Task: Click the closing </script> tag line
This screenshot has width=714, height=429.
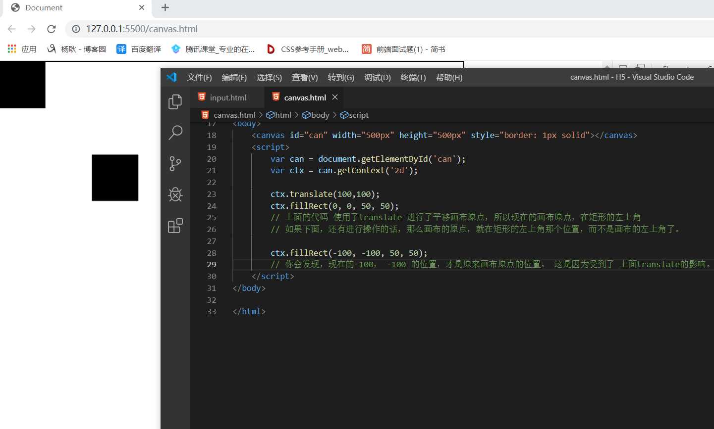Action: 273,276
